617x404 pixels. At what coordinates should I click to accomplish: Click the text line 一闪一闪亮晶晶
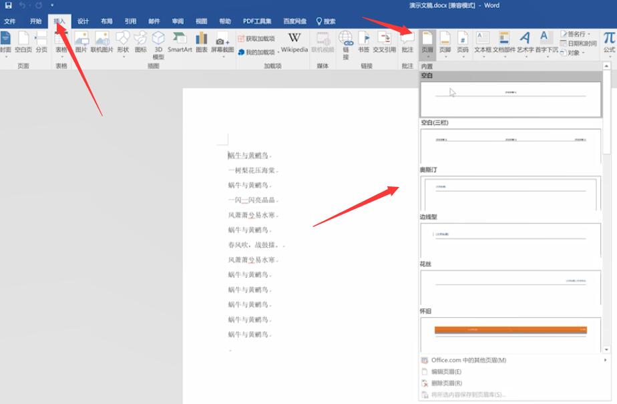point(253,200)
